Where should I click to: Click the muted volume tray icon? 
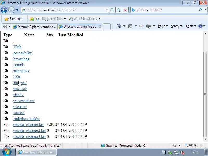click(x=183, y=152)
